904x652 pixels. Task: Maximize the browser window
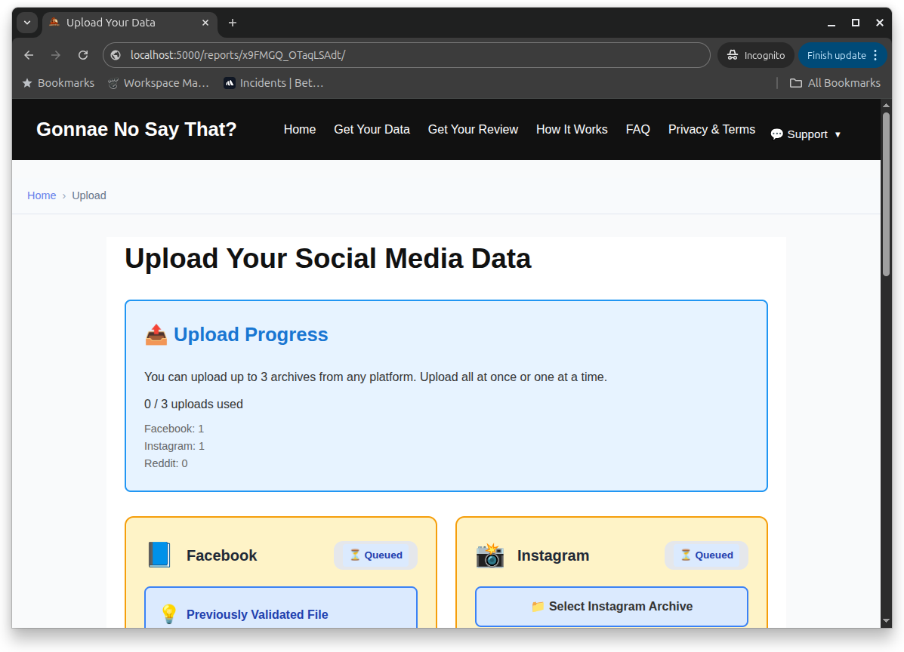click(856, 23)
